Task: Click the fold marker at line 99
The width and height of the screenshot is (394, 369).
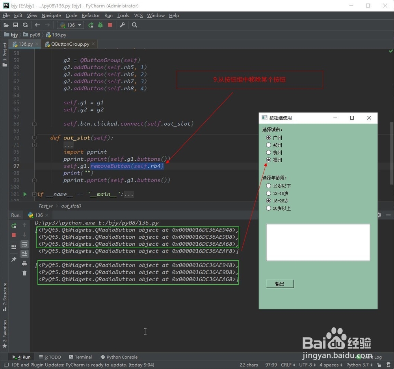Action: (34, 180)
